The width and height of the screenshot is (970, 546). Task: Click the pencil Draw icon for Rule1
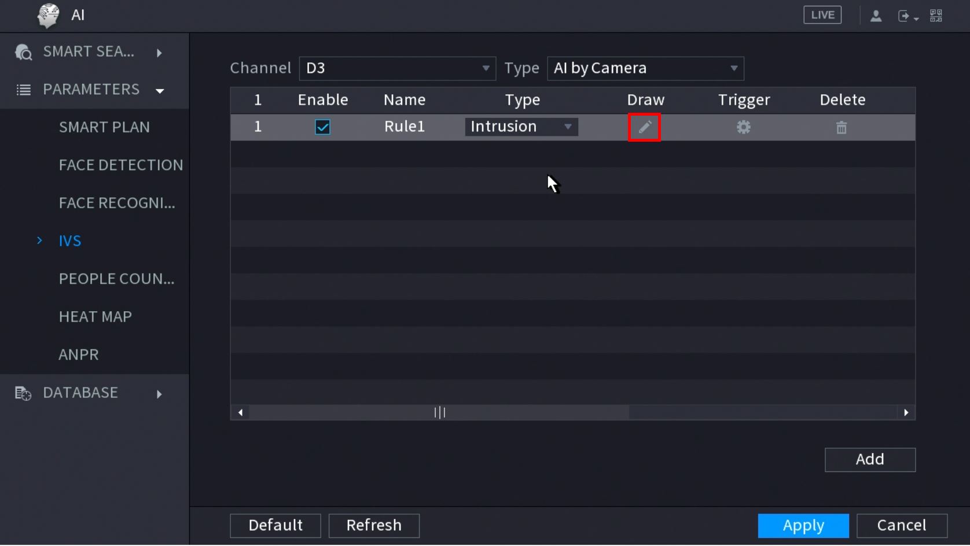644,127
